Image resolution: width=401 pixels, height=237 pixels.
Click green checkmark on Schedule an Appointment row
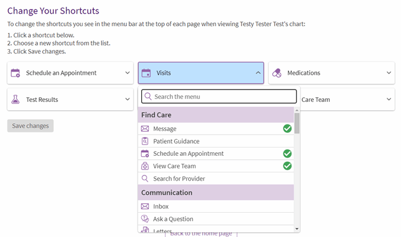point(287,153)
